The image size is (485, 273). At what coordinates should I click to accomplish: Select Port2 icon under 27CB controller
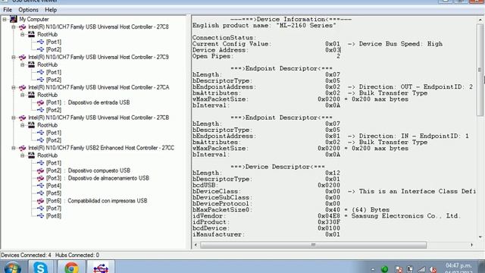40,140
